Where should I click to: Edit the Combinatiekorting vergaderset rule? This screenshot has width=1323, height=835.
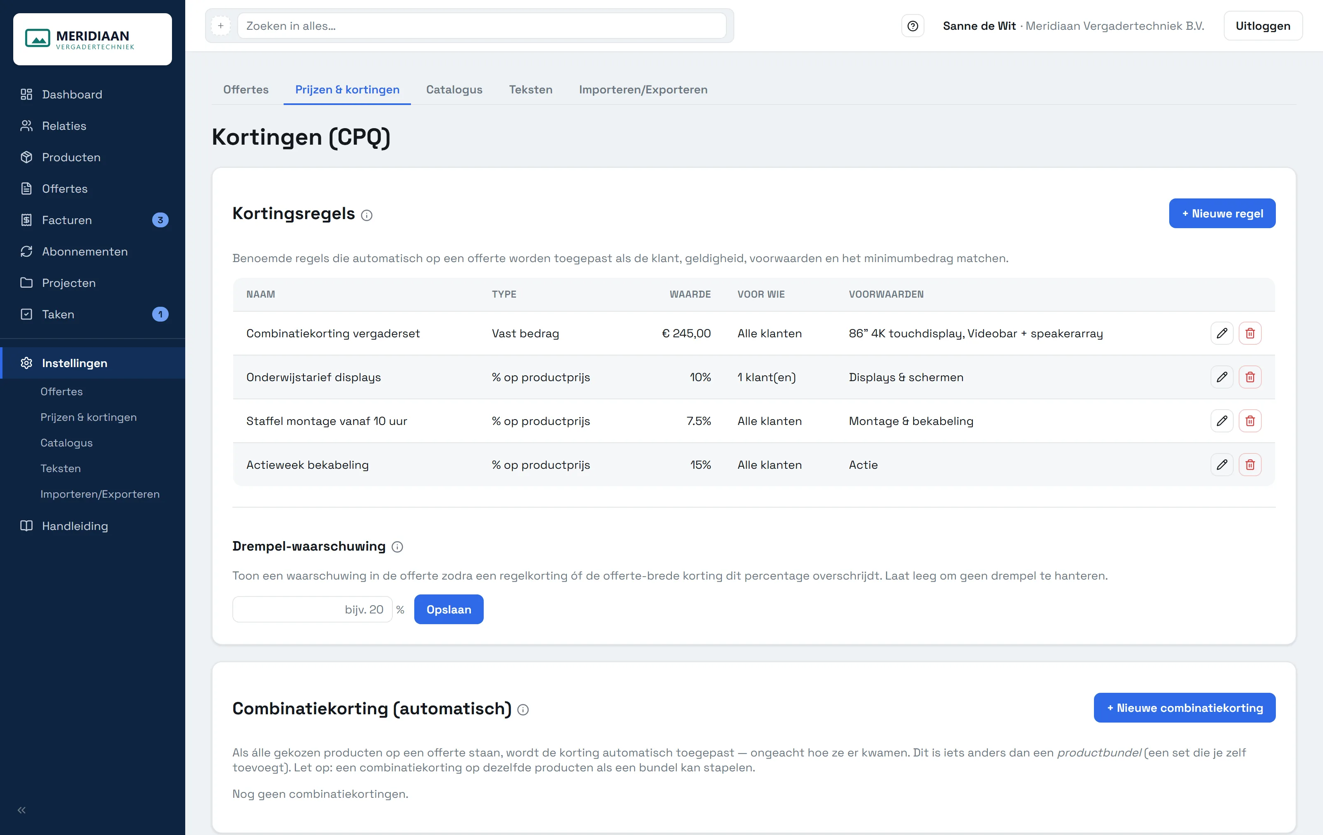(1222, 333)
